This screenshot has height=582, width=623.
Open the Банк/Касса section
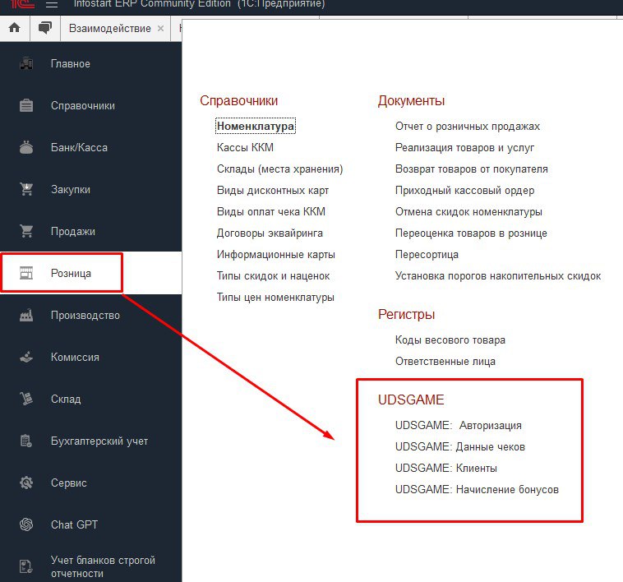click(79, 147)
